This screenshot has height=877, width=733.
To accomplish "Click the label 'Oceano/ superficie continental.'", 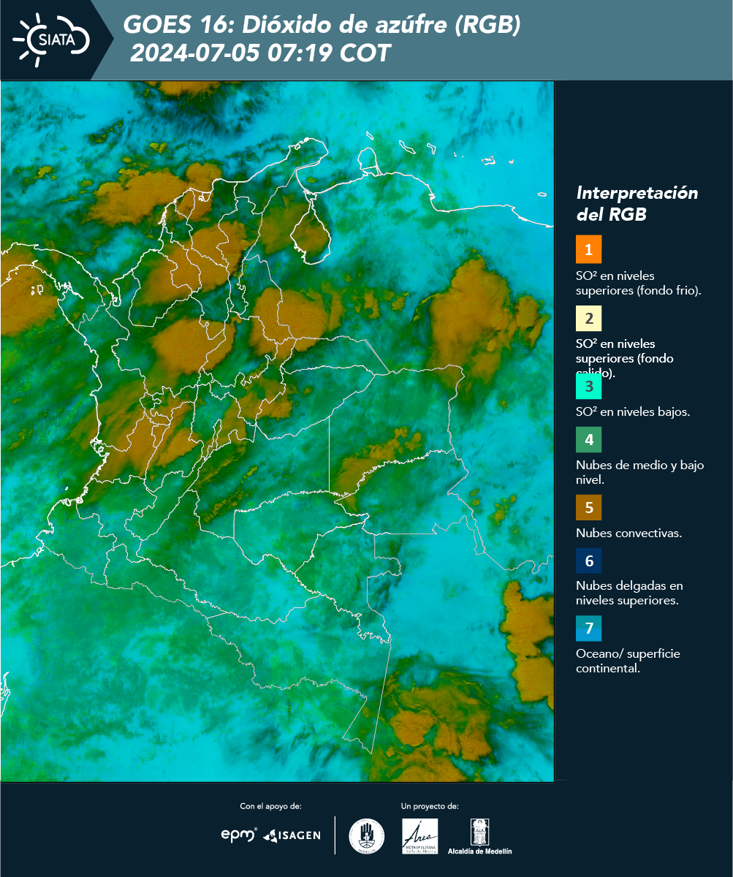I will point(628,661).
